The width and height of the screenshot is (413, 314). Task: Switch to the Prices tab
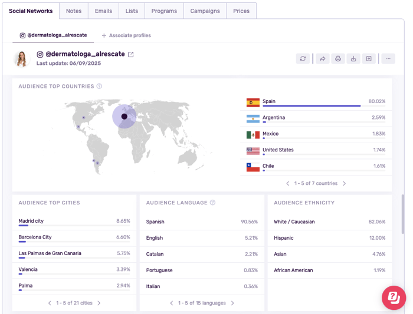pos(241,11)
